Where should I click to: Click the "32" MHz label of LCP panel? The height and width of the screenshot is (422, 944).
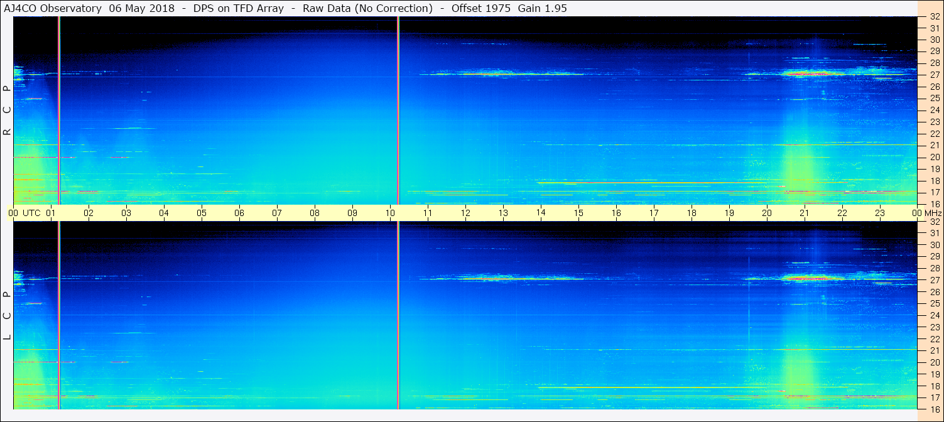click(x=934, y=222)
